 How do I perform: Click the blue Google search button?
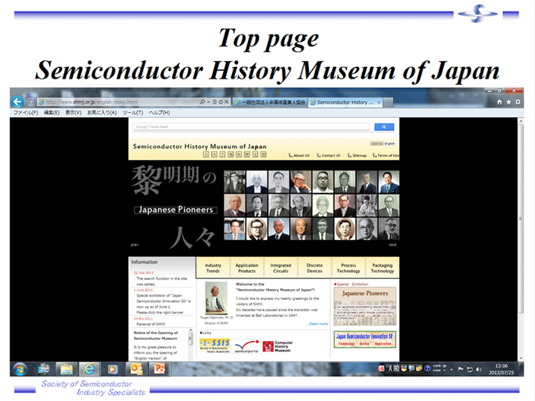pyautogui.click(x=385, y=127)
